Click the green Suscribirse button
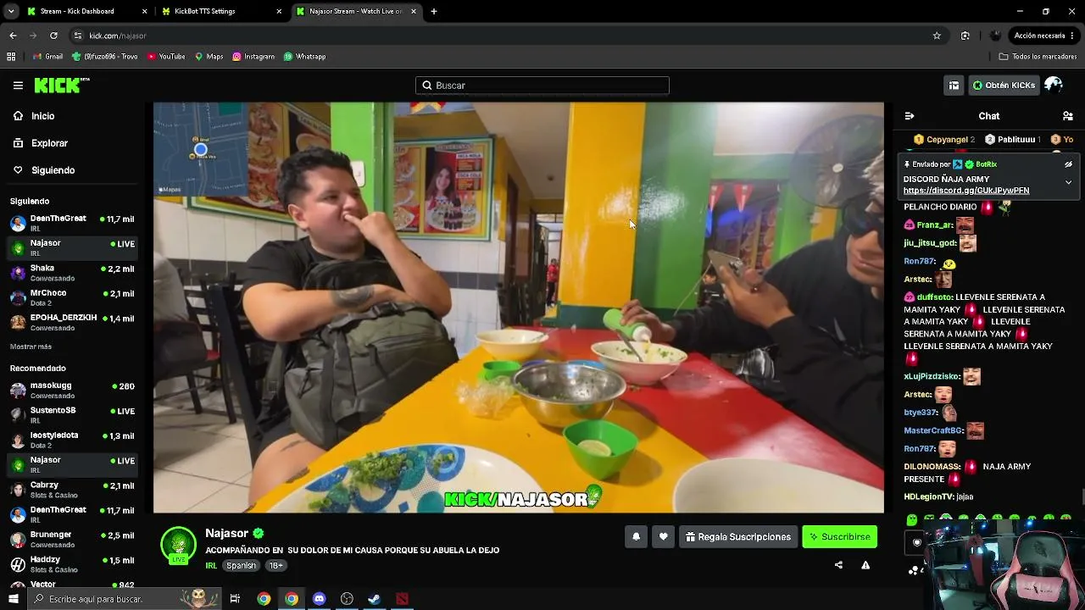1085x610 pixels. [840, 536]
